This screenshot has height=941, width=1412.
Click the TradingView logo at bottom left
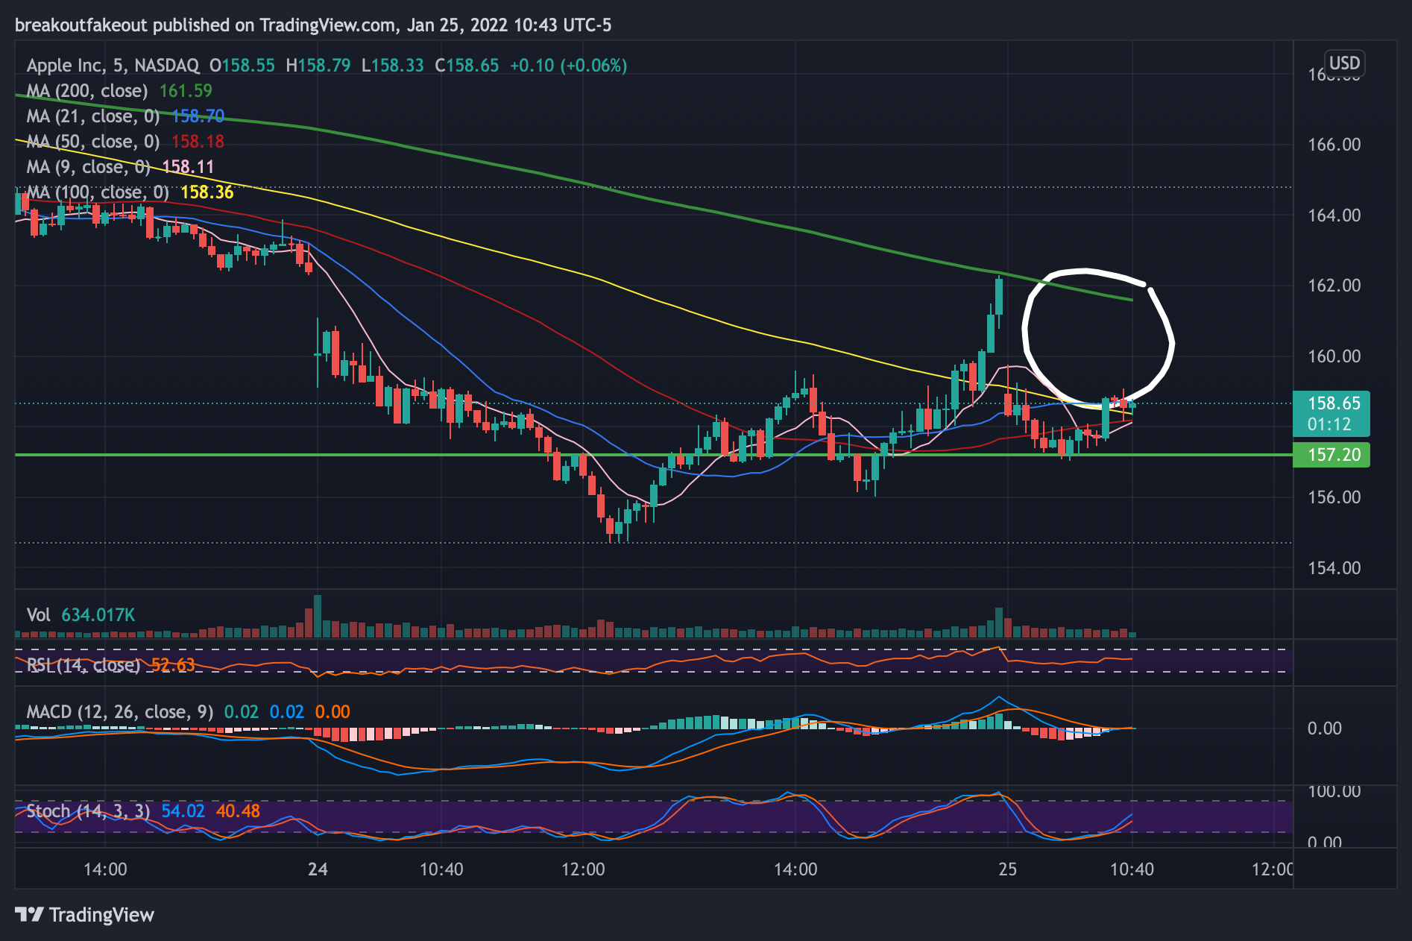[84, 915]
